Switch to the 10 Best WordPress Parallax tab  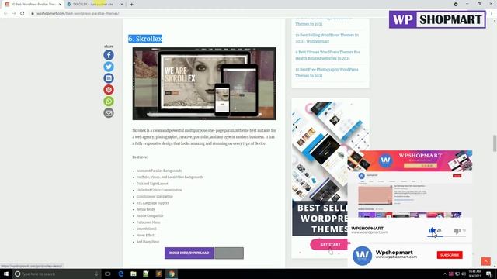click(x=33, y=5)
